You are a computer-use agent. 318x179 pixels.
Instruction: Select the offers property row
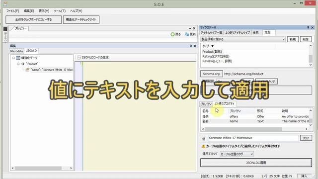tap(255, 116)
